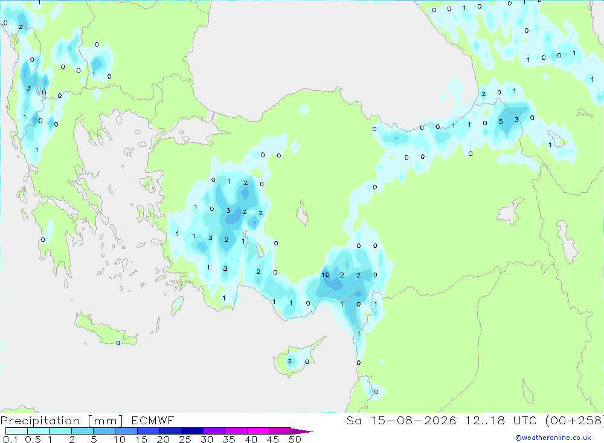604x443 pixels.
Task: Select the 5–10 mm legend color
Action: pos(104,431)
